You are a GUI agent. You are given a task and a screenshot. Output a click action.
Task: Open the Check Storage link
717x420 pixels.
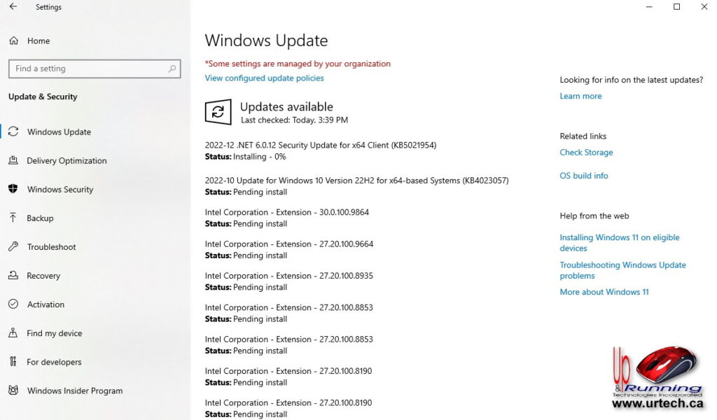586,152
